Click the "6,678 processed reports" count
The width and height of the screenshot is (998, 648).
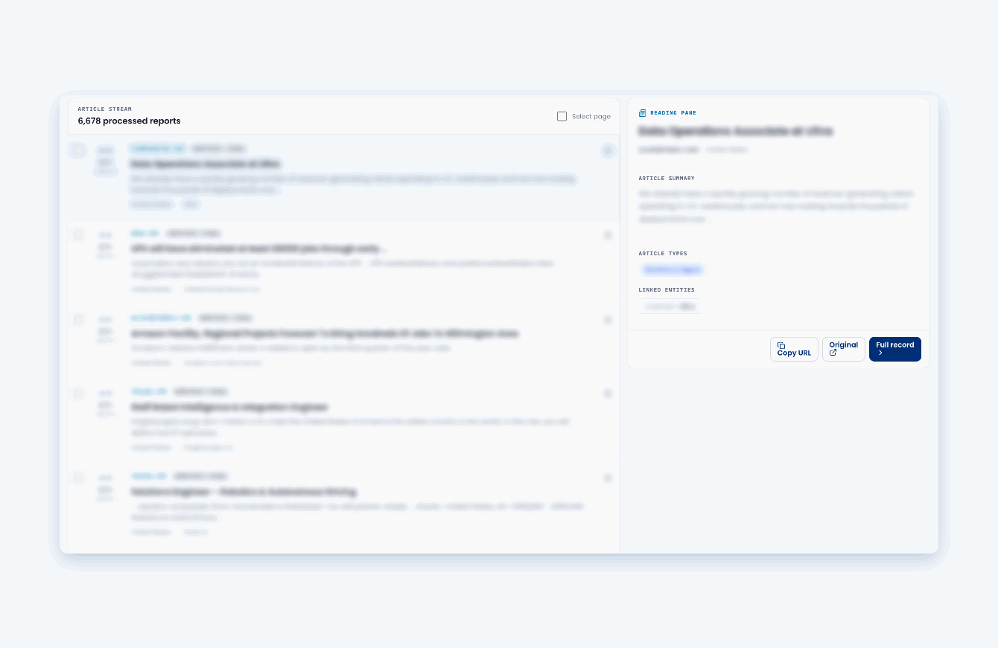[129, 121]
